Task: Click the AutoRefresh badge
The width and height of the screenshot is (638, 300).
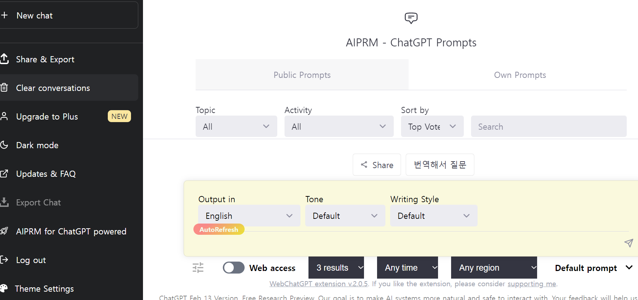Action: pos(219,229)
